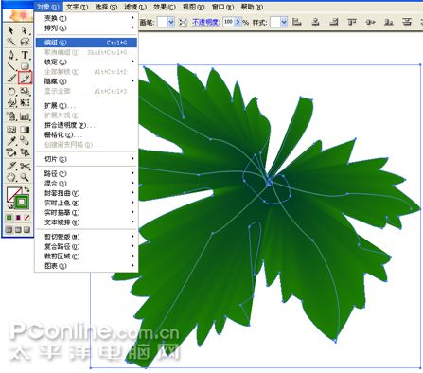
Task: Open the 文字 menu
Action: tap(77, 7)
